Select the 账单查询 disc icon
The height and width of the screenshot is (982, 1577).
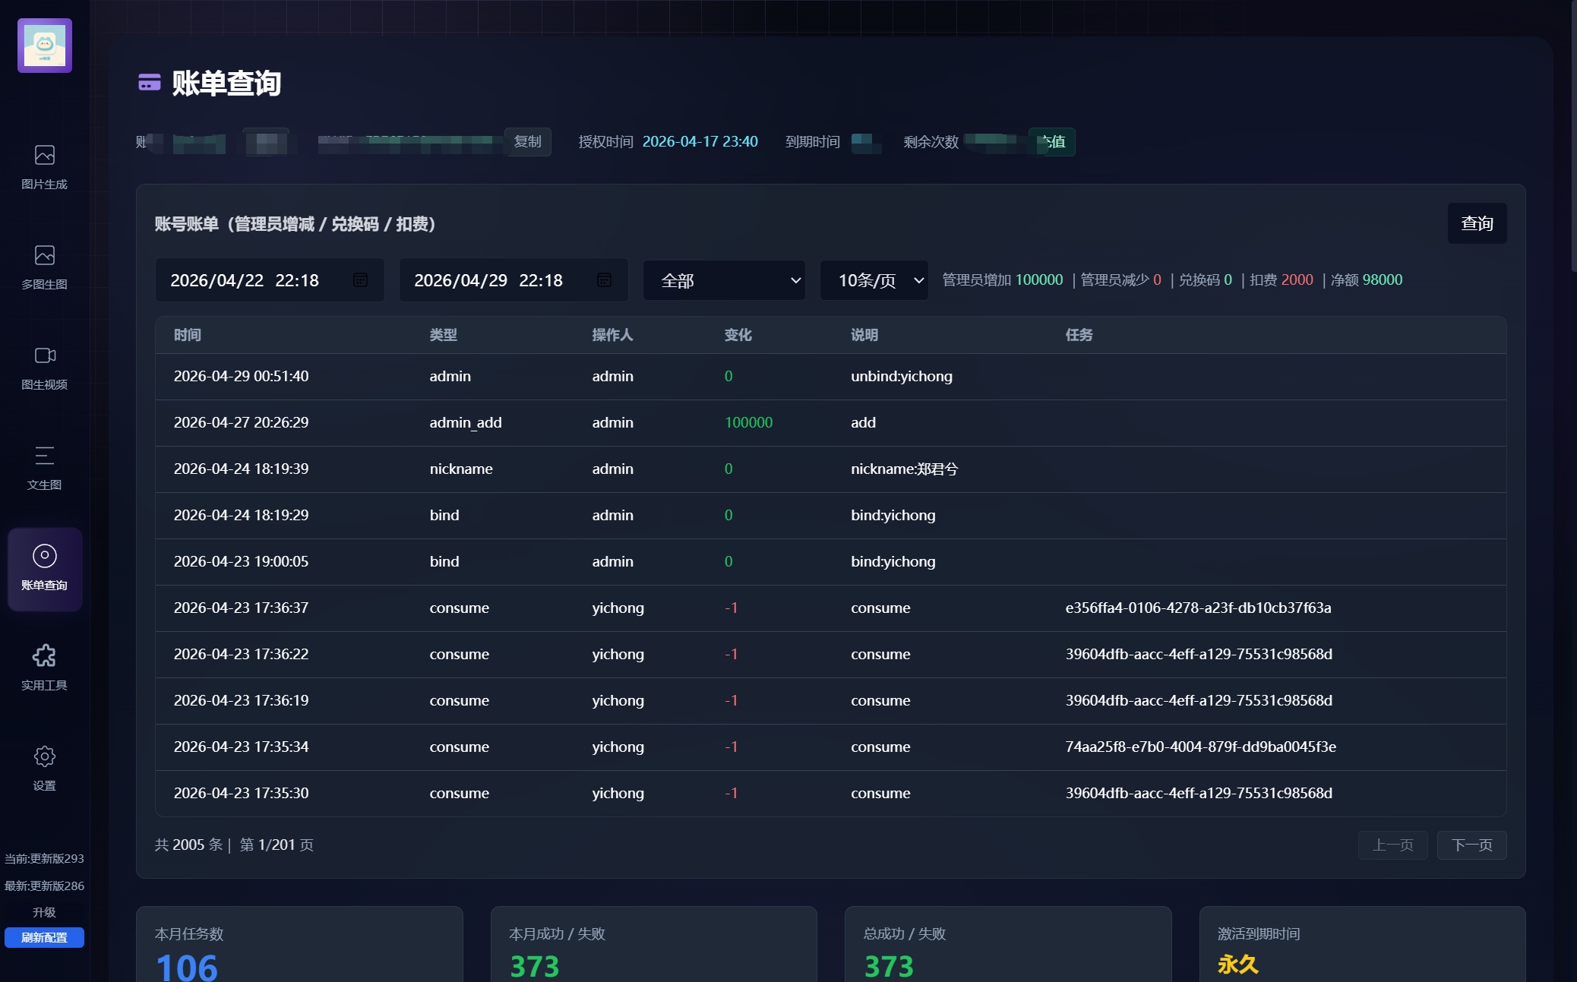(45, 556)
